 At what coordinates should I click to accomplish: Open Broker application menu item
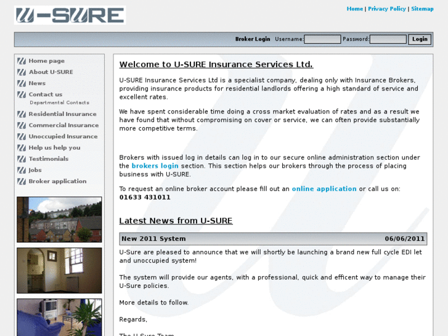[57, 181]
